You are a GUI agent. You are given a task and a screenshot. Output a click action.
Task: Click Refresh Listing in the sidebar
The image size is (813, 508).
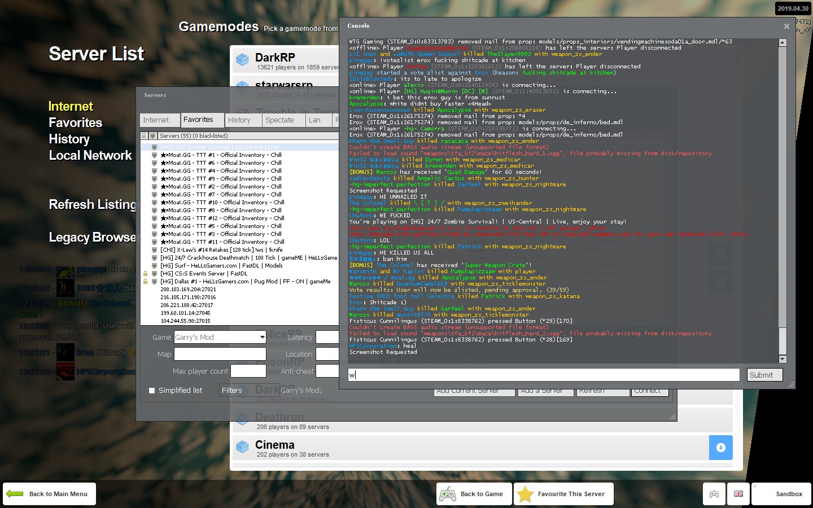click(x=93, y=205)
